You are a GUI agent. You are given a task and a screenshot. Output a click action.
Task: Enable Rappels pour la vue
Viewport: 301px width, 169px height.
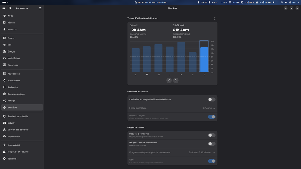212,135
